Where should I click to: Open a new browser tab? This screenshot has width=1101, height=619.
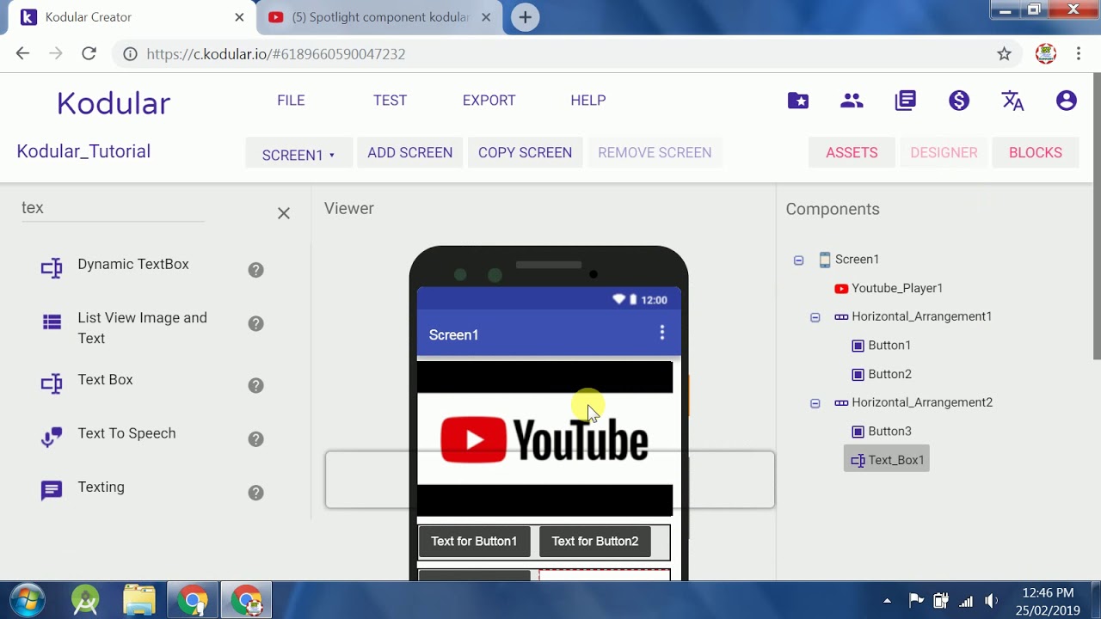pos(525,17)
